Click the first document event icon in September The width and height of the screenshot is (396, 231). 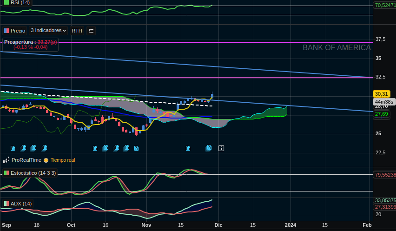click(13, 148)
